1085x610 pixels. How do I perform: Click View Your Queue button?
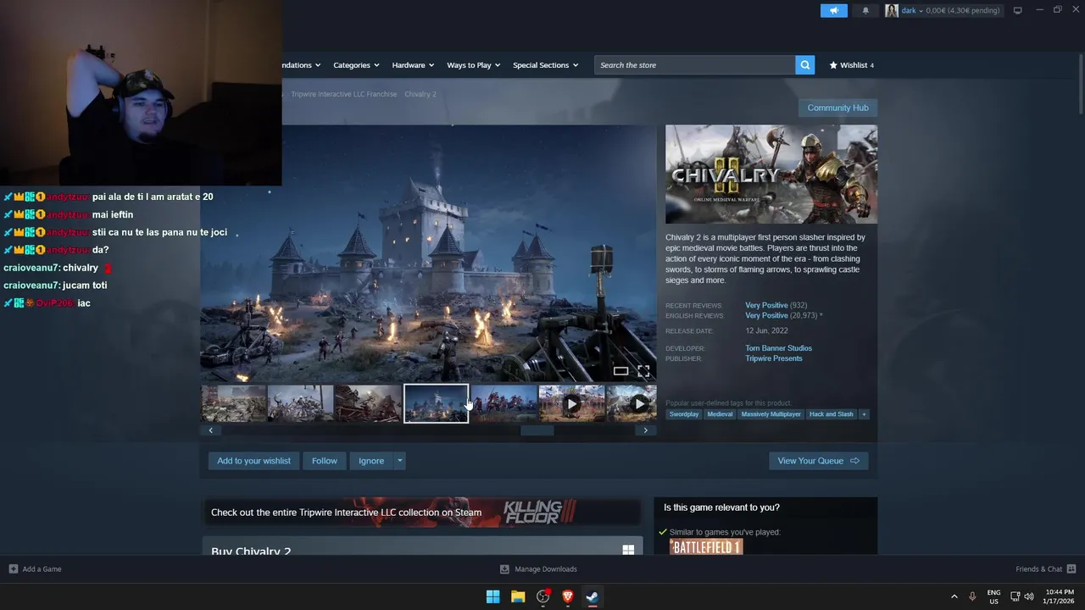coord(818,461)
